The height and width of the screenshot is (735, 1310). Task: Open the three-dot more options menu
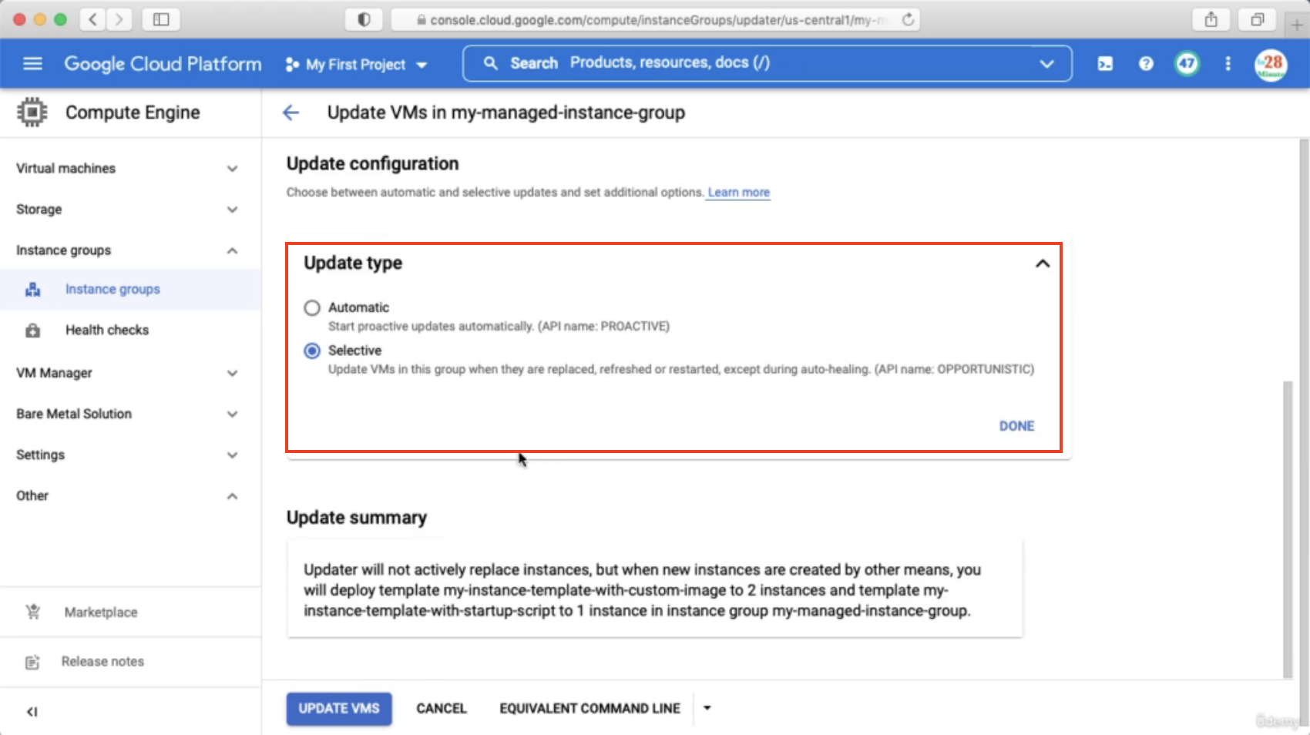pyautogui.click(x=1228, y=64)
